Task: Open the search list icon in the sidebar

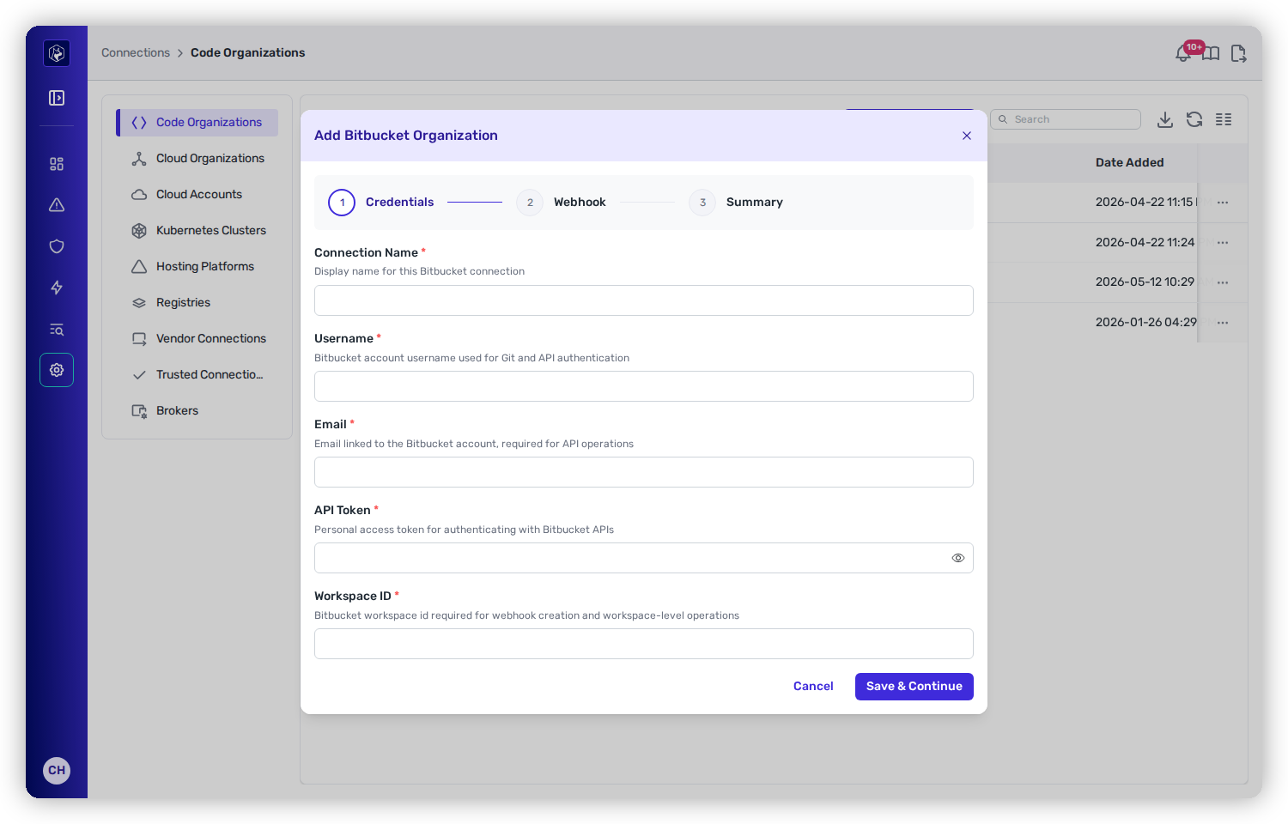Action: click(x=57, y=329)
